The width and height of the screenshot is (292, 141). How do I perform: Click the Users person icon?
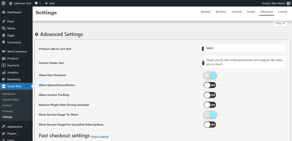(x=3, y=140)
